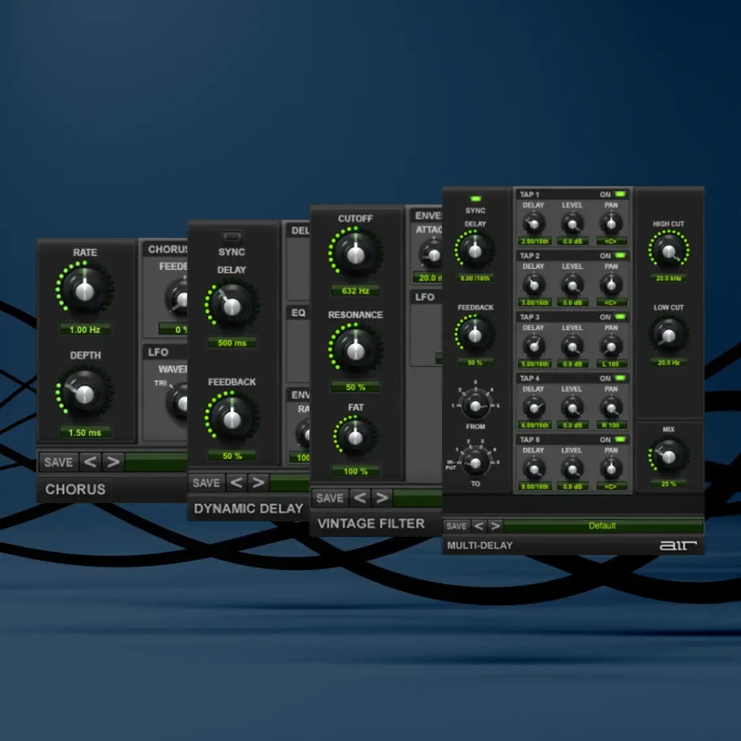Toggle the Tap 3 ON switch
This screenshot has height=741, width=741.
tap(620, 317)
